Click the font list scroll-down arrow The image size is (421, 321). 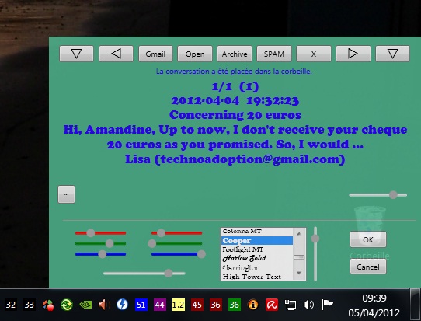point(299,273)
